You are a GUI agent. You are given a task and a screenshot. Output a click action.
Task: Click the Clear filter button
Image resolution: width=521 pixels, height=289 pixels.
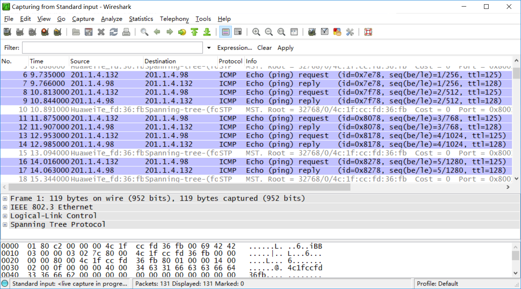click(265, 48)
